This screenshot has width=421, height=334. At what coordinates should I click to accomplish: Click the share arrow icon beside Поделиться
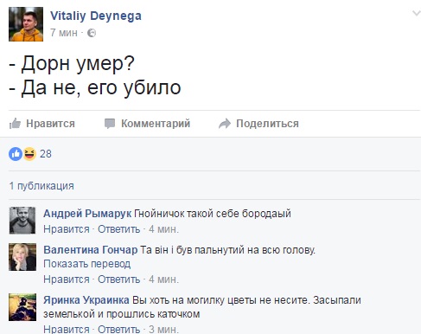[225, 124]
